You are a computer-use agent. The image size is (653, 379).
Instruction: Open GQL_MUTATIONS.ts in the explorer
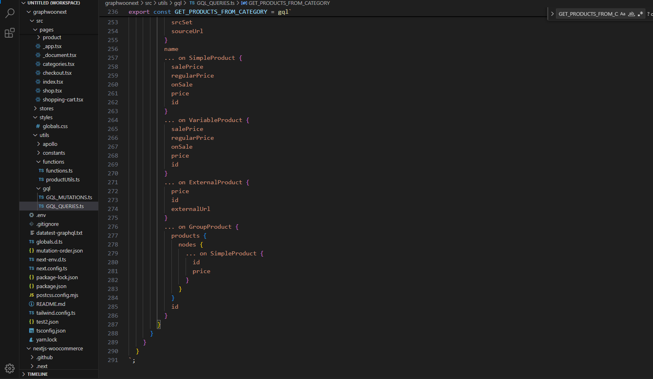(x=69, y=198)
